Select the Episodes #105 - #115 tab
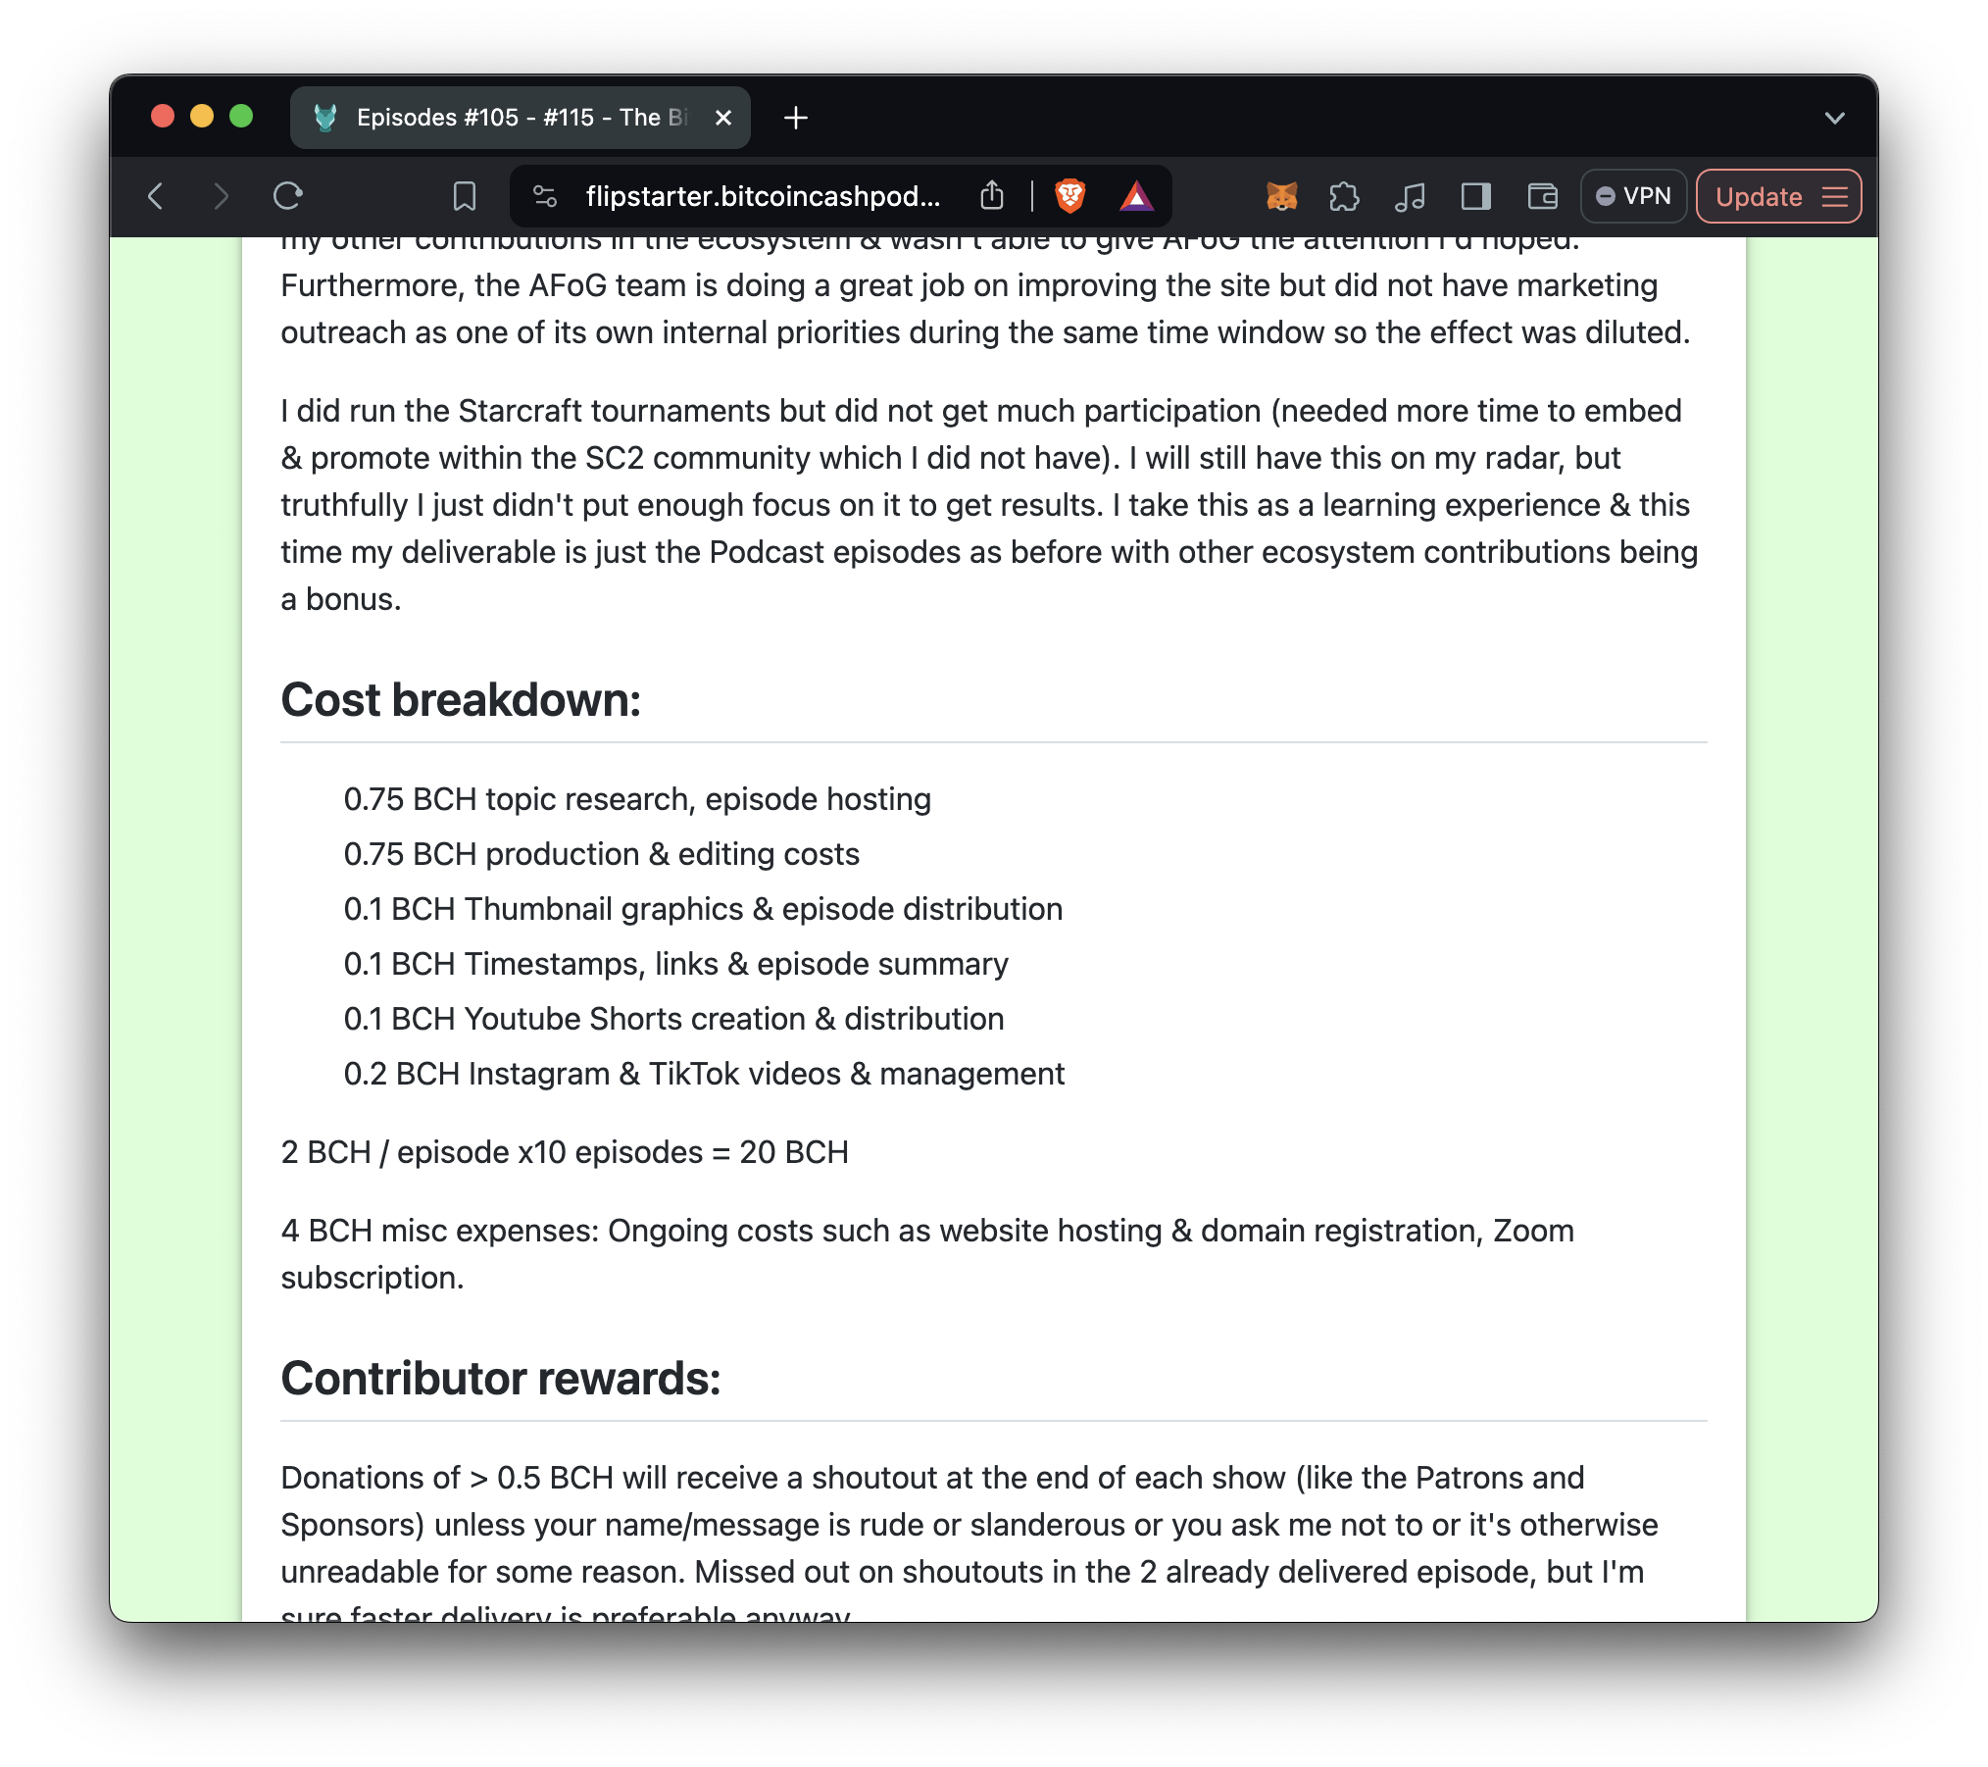Image resolution: width=1988 pixels, height=1767 pixels. tap(520, 118)
